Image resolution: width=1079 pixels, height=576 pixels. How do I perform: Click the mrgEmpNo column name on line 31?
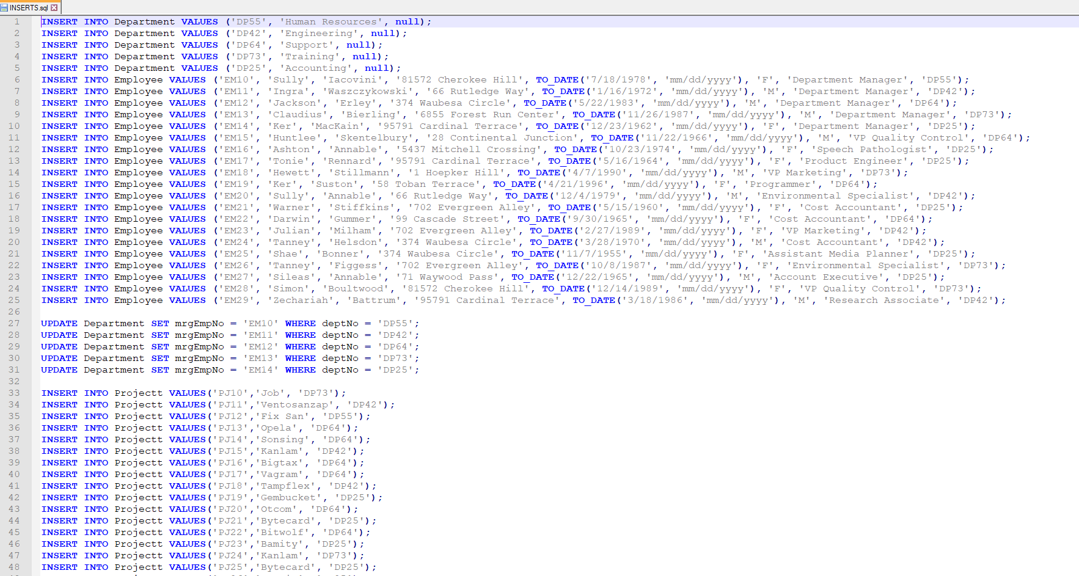201,370
